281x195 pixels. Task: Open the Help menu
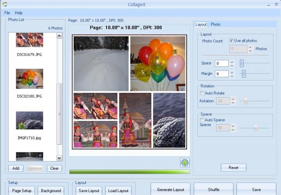pyautogui.click(x=19, y=13)
